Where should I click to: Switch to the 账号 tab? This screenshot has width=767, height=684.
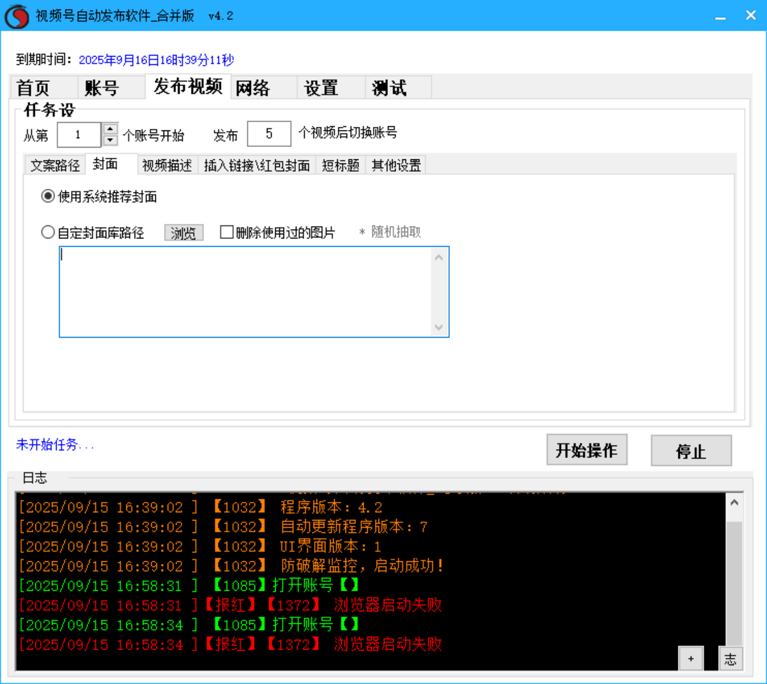(102, 88)
